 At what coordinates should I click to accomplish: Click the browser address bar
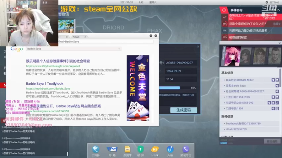[x=106, y=41]
